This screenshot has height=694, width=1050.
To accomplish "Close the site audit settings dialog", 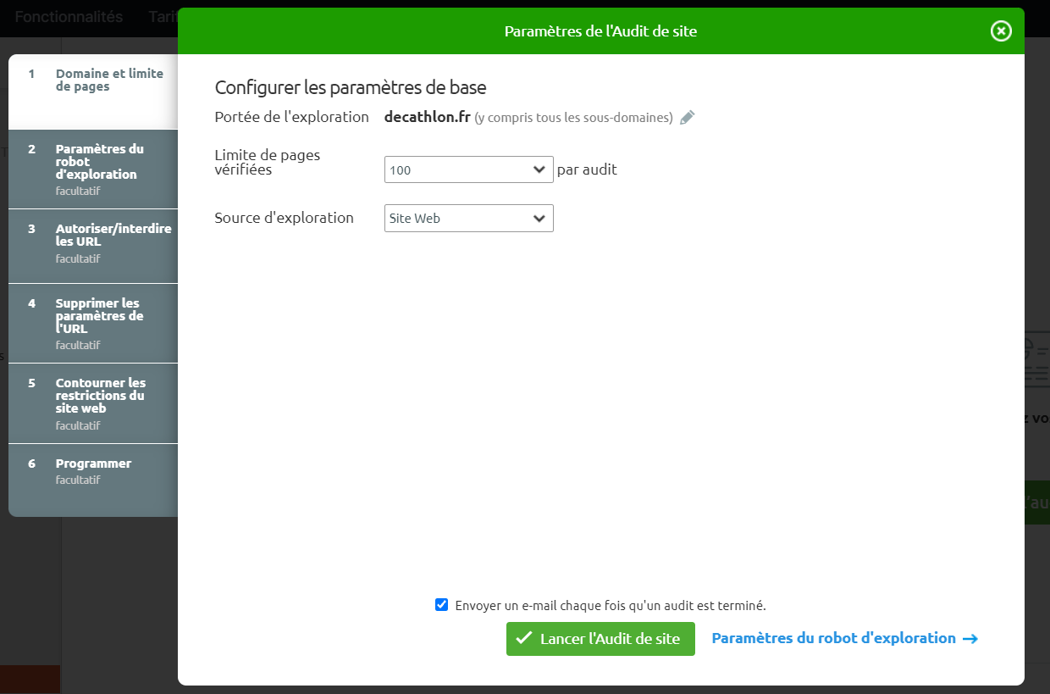I will pos(1001,31).
